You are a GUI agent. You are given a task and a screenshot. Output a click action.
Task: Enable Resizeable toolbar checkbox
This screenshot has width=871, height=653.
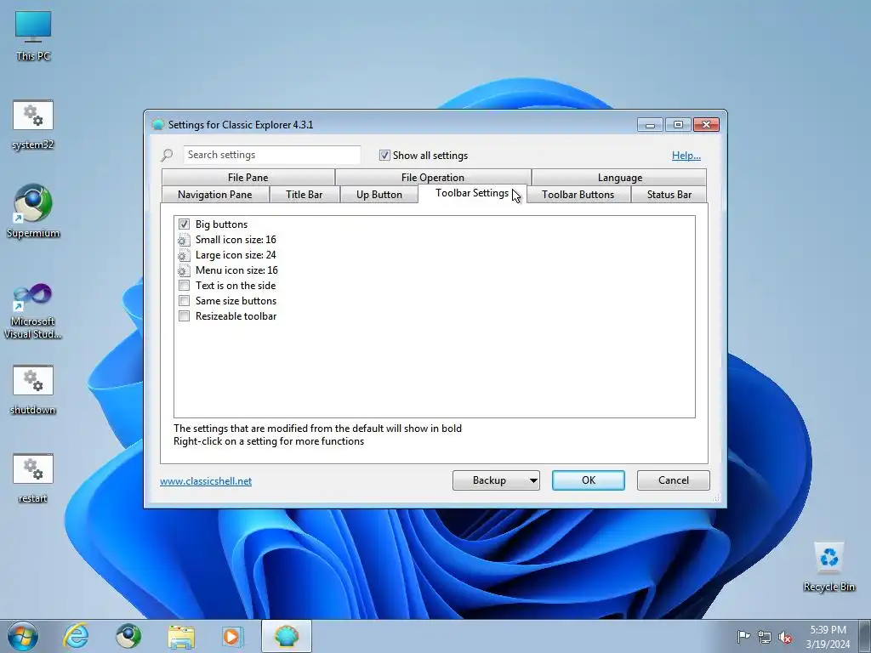click(x=184, y=316)
